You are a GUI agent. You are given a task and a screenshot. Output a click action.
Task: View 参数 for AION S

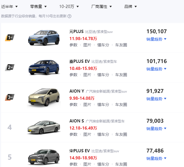(73, 134)
